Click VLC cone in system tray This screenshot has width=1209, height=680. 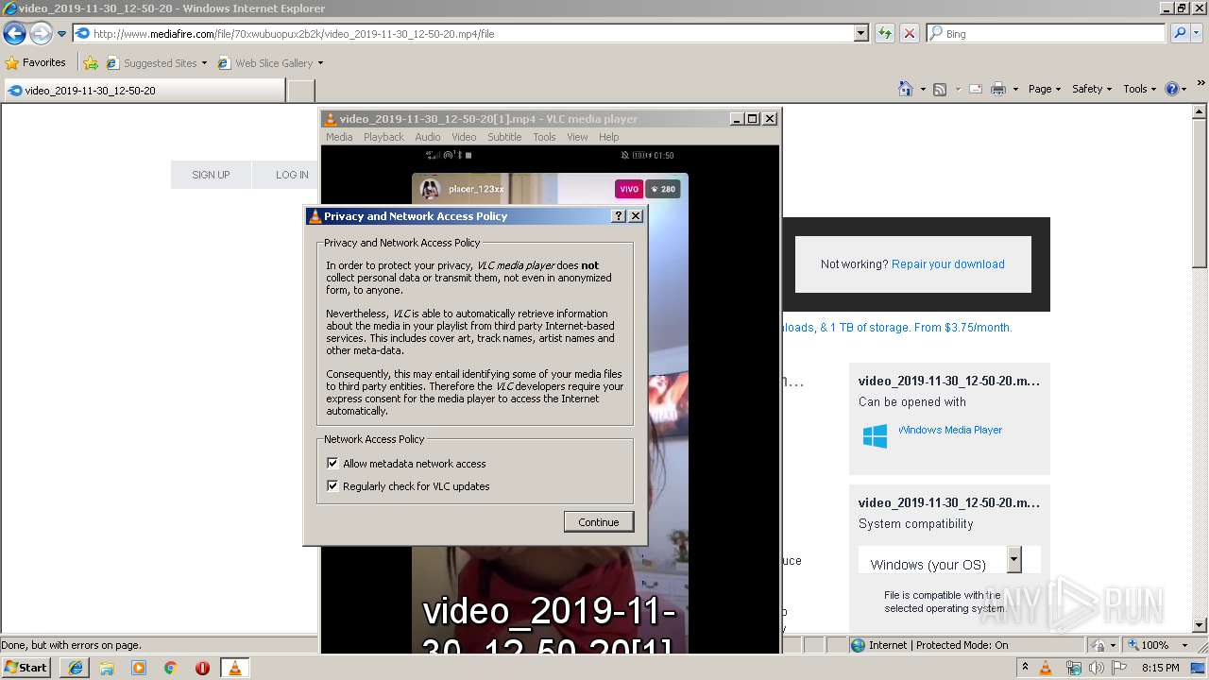tap(1046, 668)
